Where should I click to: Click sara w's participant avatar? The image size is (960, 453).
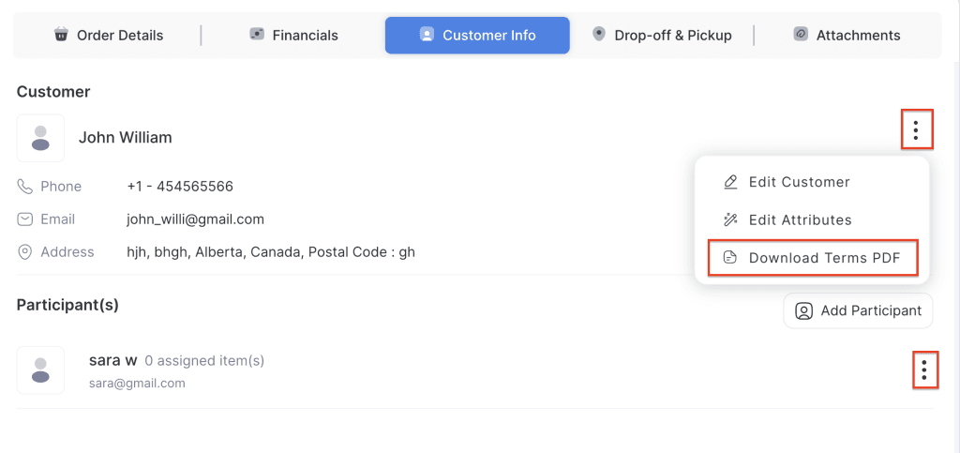40,370
